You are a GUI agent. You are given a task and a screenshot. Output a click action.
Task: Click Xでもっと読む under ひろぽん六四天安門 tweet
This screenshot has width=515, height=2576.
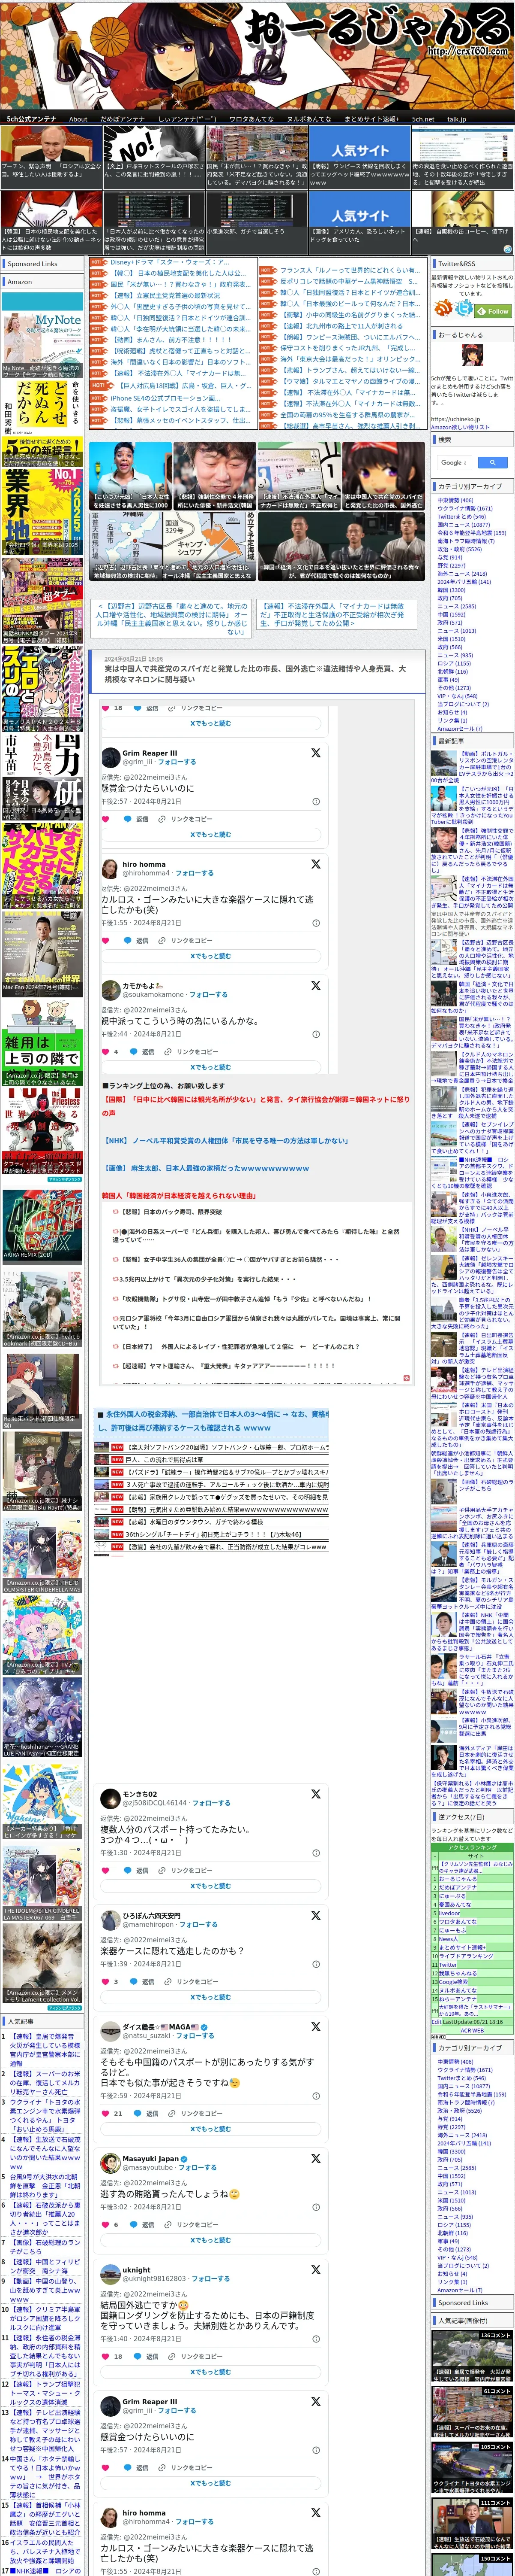211,1997
